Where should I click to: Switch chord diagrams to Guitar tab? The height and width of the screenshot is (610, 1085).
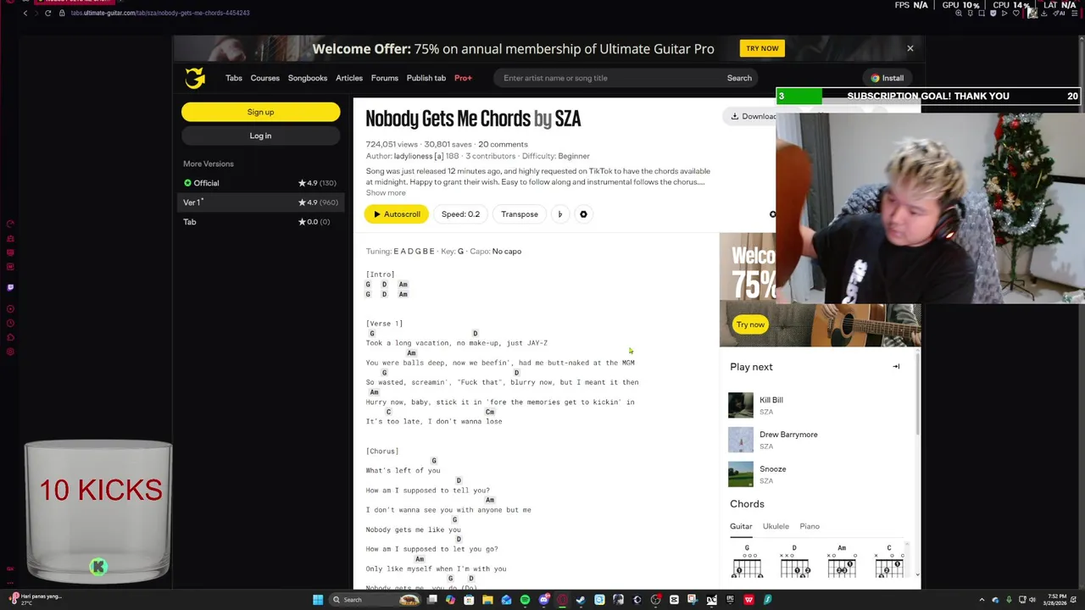(x=741, y=526)
